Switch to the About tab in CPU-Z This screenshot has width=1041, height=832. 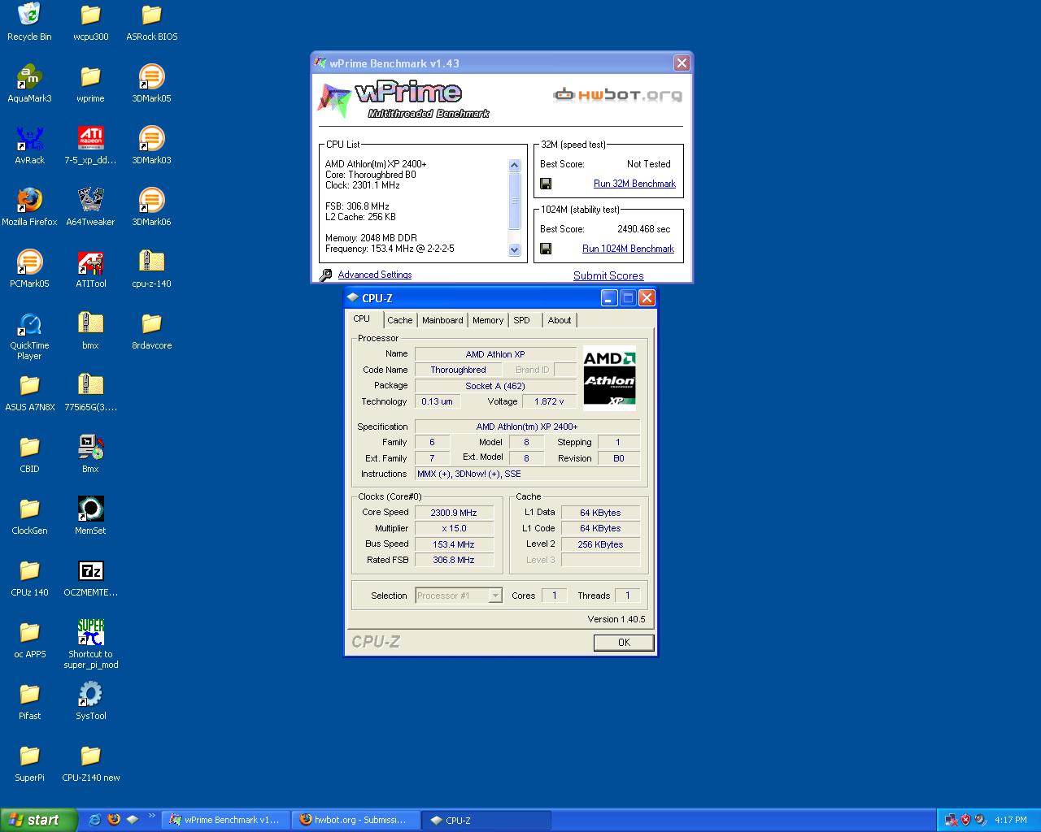[x=560, y=320]
